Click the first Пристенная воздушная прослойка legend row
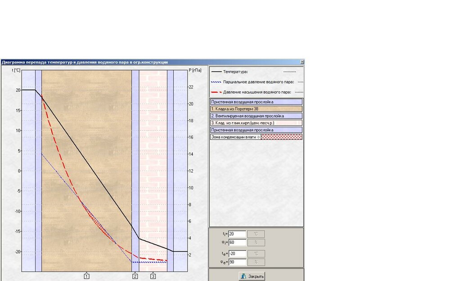 tap(256, 102)
